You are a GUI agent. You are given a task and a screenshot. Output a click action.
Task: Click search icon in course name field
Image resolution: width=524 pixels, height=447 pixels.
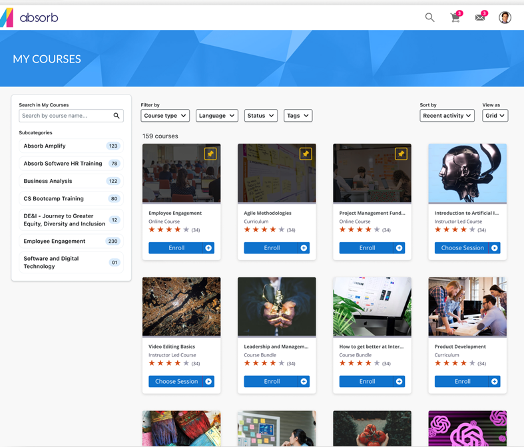pyautogui.click(x=117, y=116)
